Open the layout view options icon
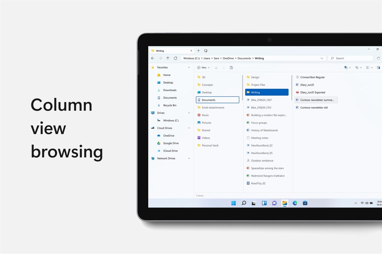The width and height of the screenshot is (382, 254). (369, 68)
